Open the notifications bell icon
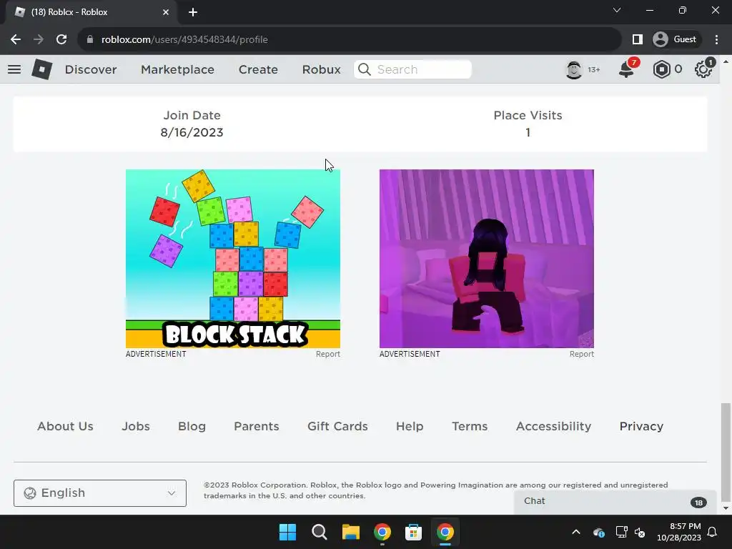Image resolution: width=732 pixels, height=549 pixels. pos(626,69)
